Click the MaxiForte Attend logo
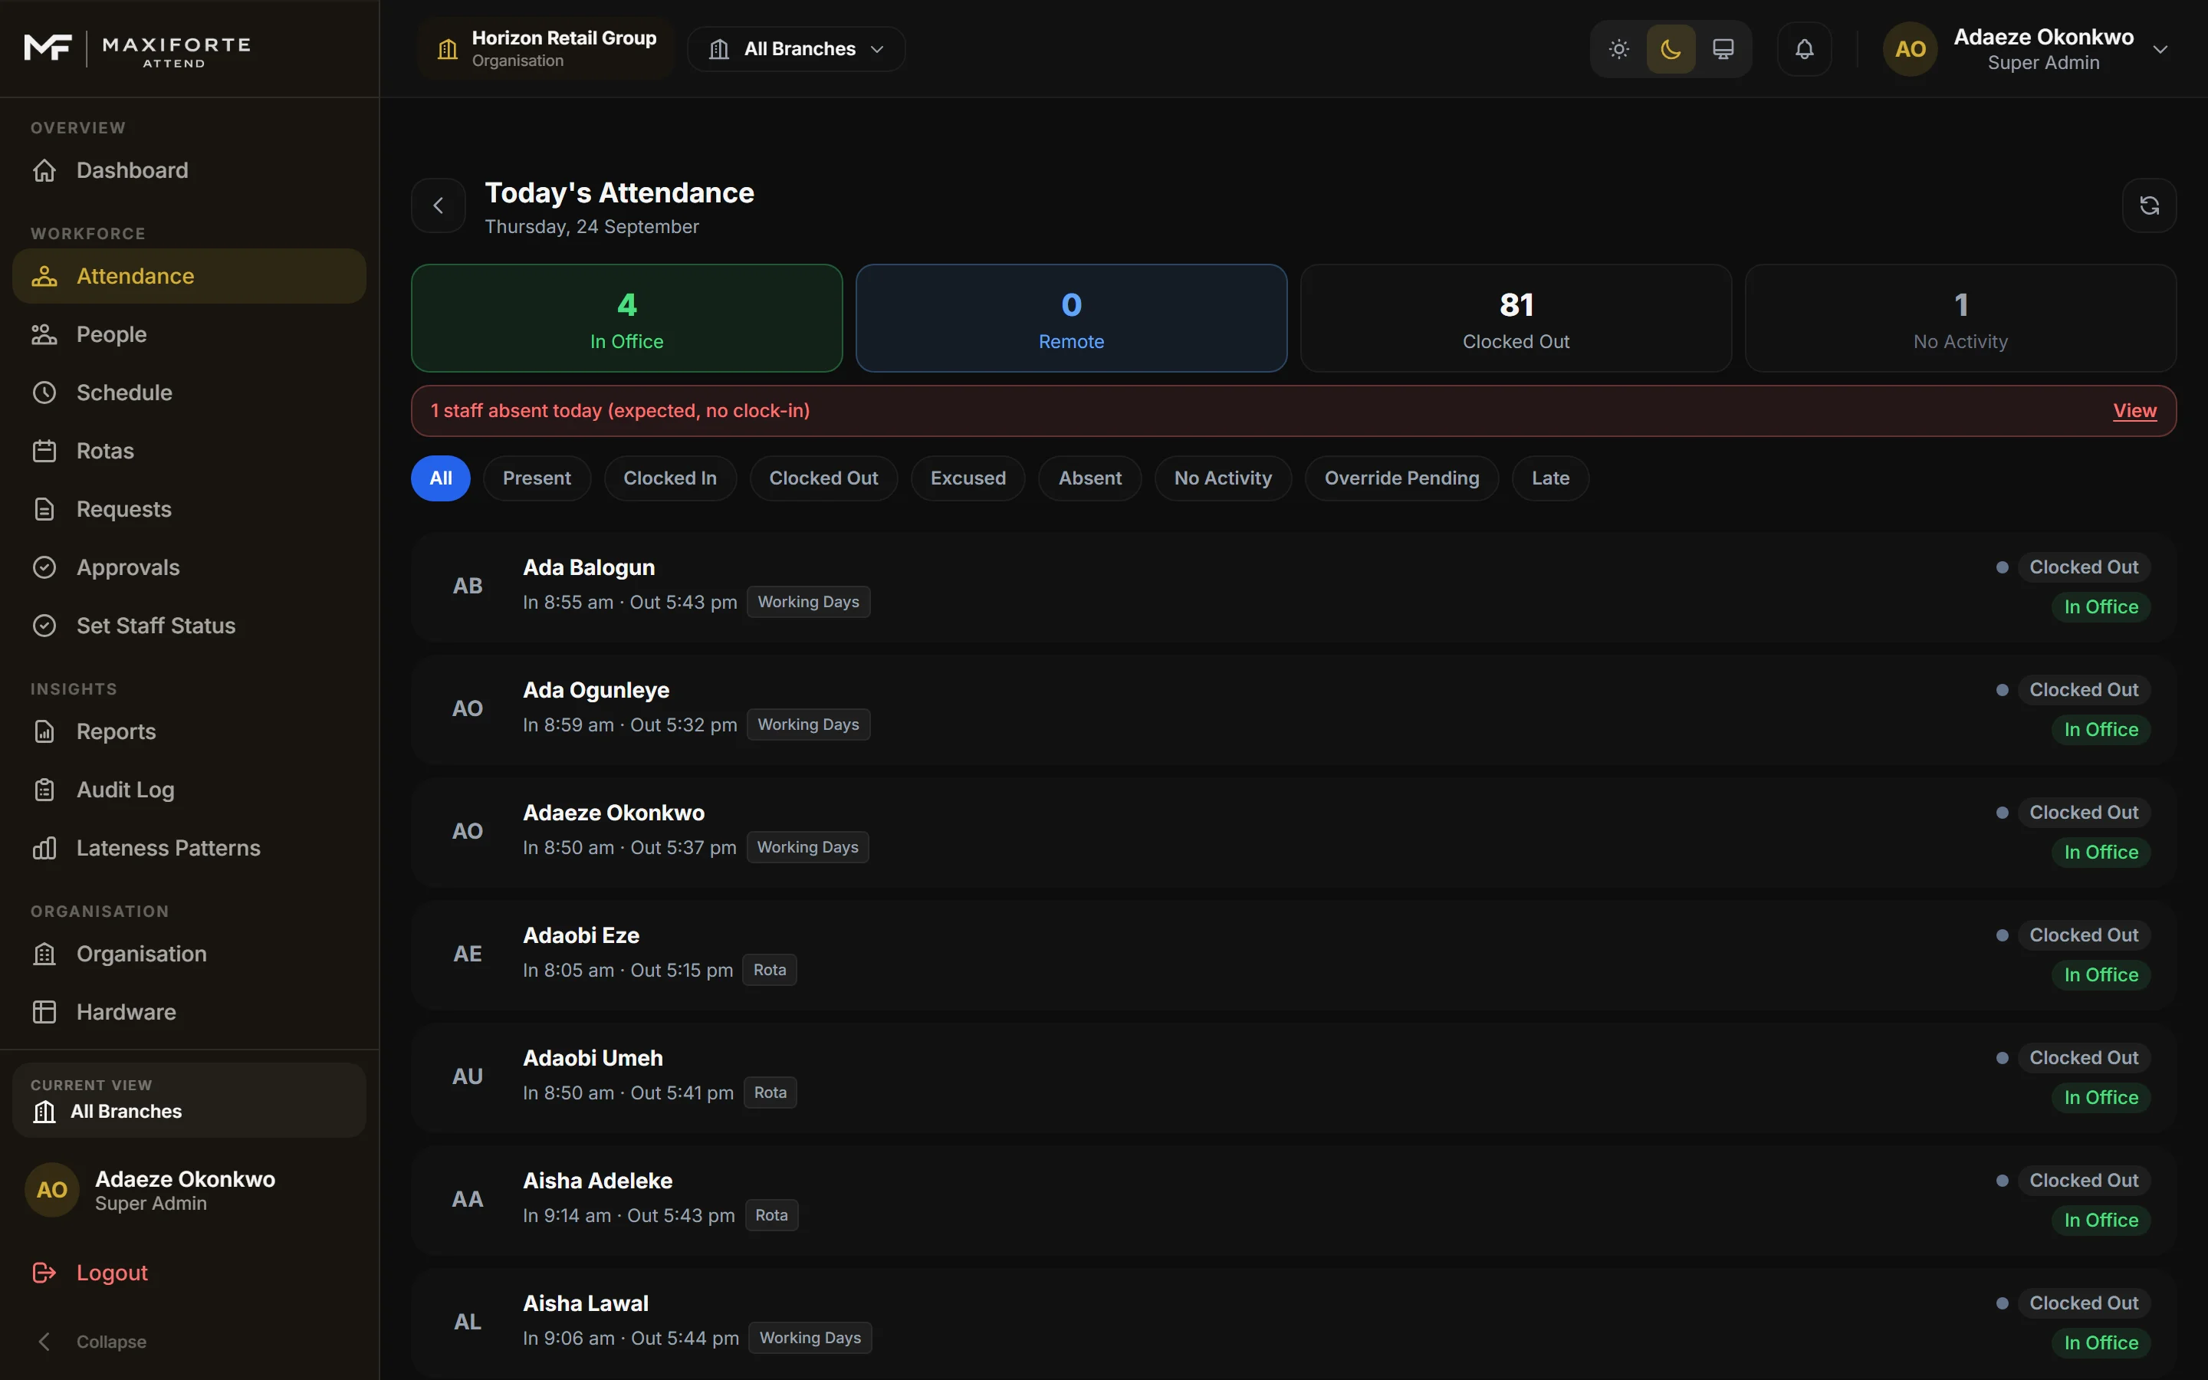The width and height of the screenshot is (2208, 1380). point(137,49)
